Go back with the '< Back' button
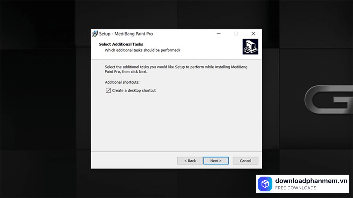Viewport: 353px width, 198px height. click(190, 161)
